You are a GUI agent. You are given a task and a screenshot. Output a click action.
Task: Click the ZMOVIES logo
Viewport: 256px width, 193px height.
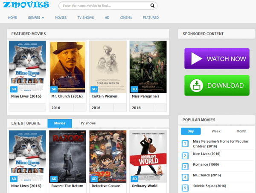26,4
